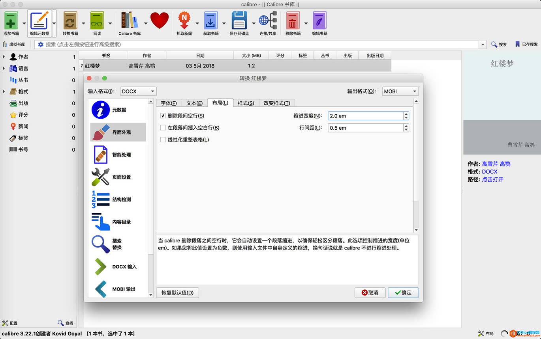
Task: Switch to the 样式 tab
Action: pos(246,103)
